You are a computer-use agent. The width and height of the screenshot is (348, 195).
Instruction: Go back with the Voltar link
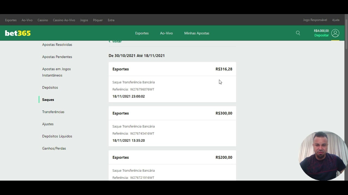pos(115,41)
